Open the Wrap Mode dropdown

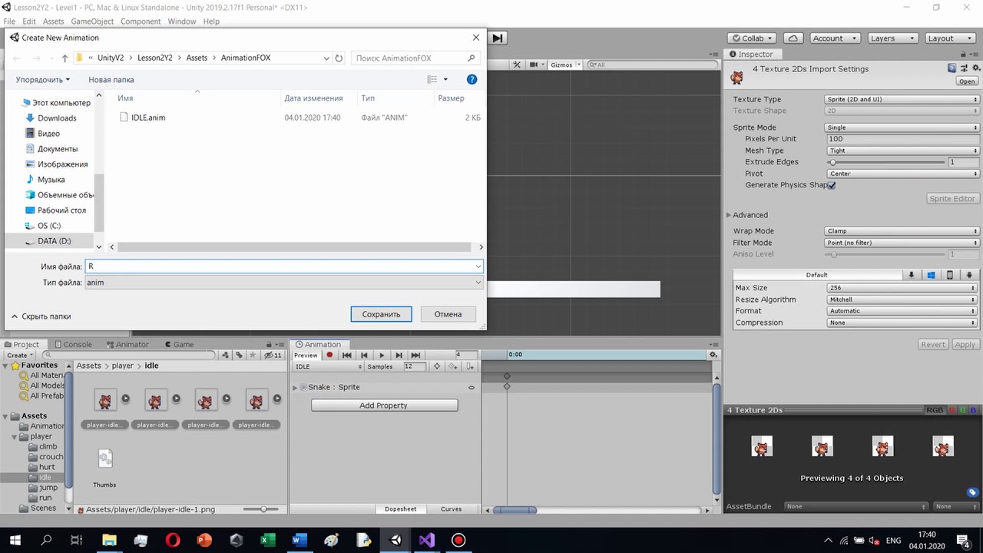[902, 230]
